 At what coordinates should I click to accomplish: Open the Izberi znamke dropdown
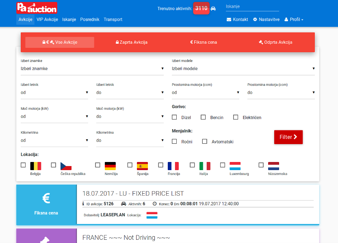(x=92, y=69)
